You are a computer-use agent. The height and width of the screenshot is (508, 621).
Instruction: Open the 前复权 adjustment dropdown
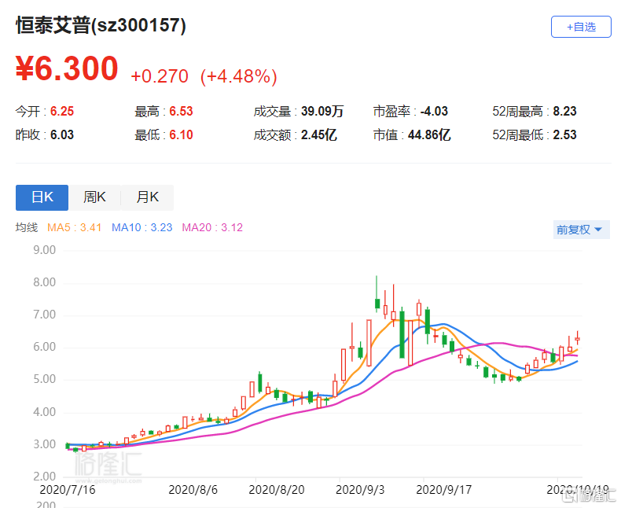point(579,230)
